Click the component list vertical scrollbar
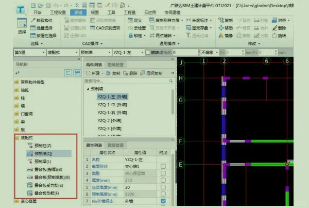This screenshot has width=309, height=208. click(x=173, y=102)
